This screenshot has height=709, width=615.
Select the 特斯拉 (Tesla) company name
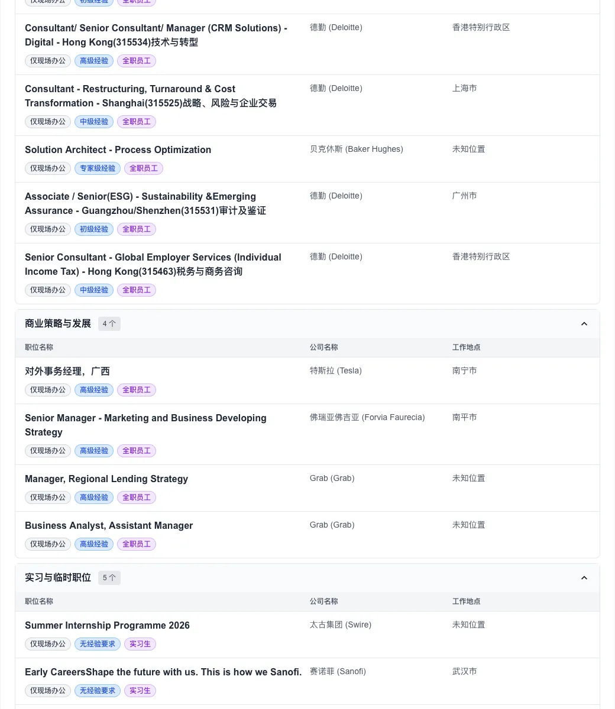(335, 371)
